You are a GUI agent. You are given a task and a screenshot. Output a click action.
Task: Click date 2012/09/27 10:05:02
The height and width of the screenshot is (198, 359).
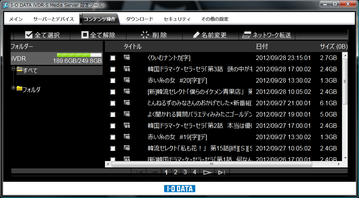pyautogui.click(x=283, y=148)
